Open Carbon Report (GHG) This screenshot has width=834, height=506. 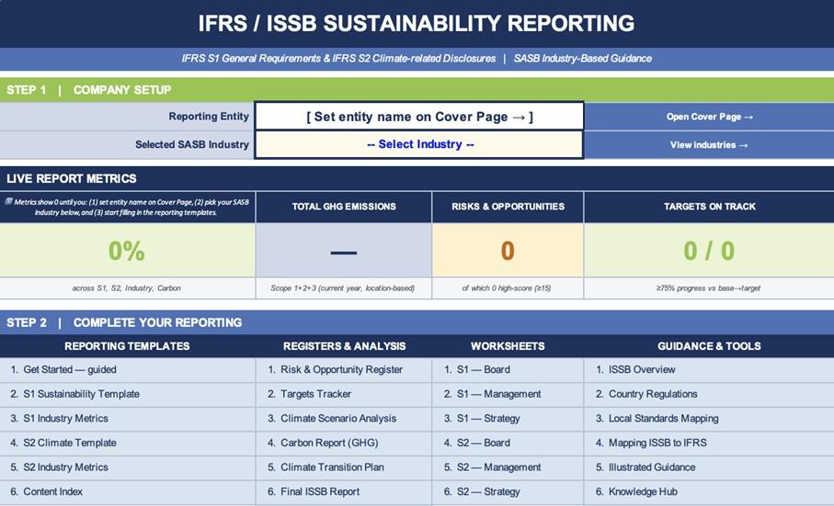(x=344, y=443)
